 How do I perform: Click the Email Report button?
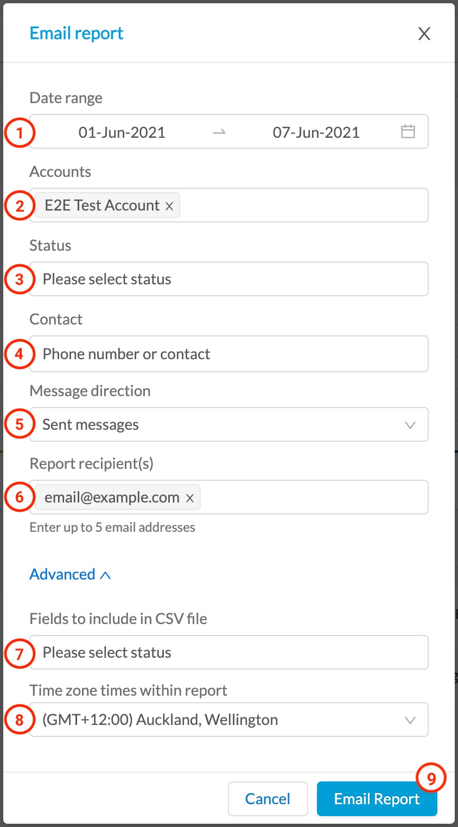point(377,799)
